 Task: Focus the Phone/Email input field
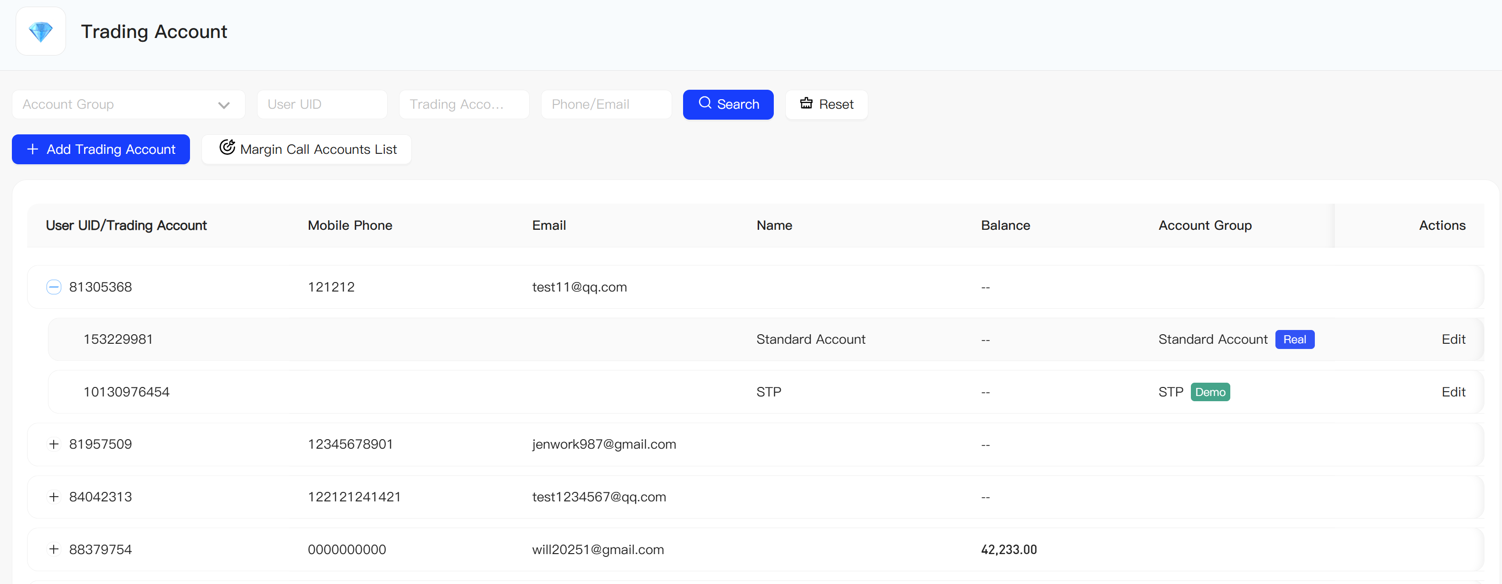pyautogui.click(x=607, y=104)
